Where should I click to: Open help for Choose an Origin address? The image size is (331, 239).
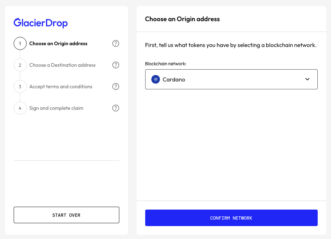click(x=116, y=43)
